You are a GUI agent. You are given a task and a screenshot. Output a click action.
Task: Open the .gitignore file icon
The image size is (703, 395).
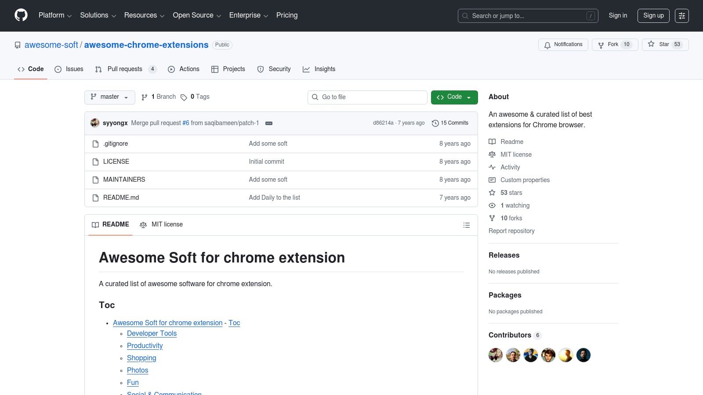tap(95, 144)
